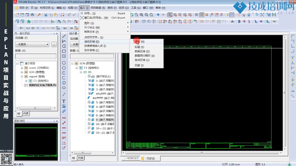Click the green puzzle piece icon

pyautogui.click(x=29, y=22)
